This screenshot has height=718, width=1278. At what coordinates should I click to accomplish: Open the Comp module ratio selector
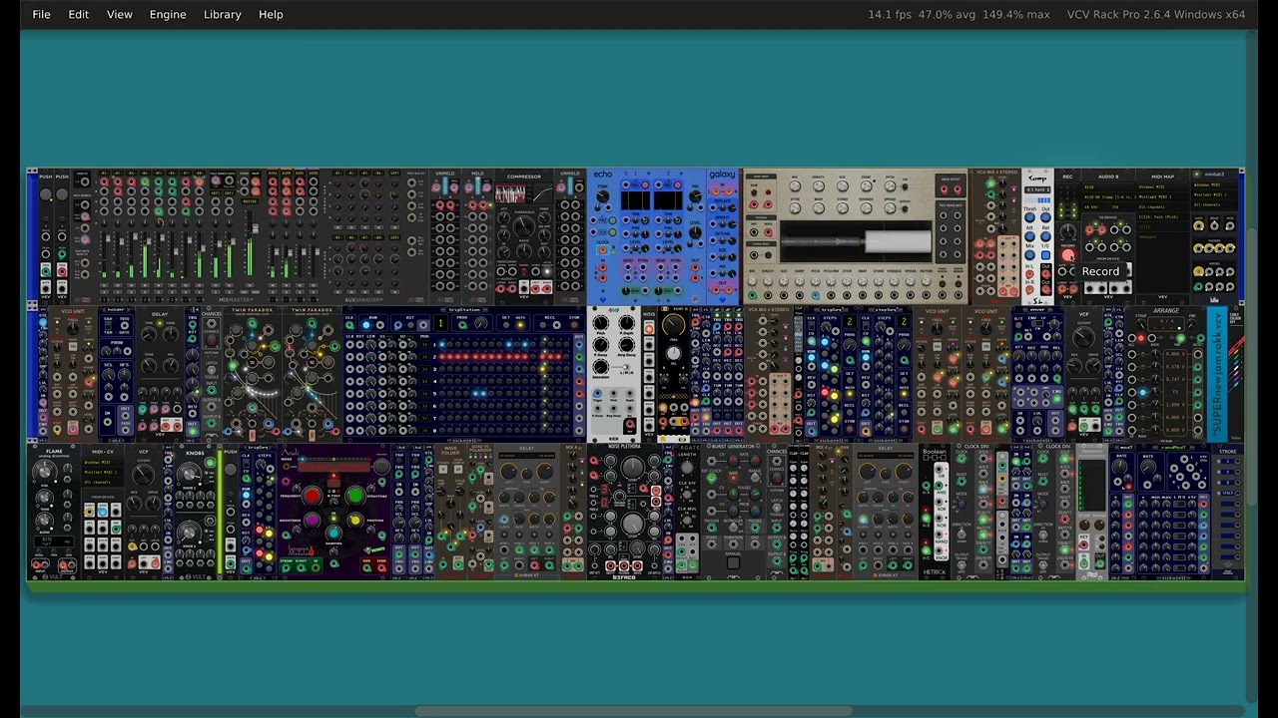coord(1037,189)
